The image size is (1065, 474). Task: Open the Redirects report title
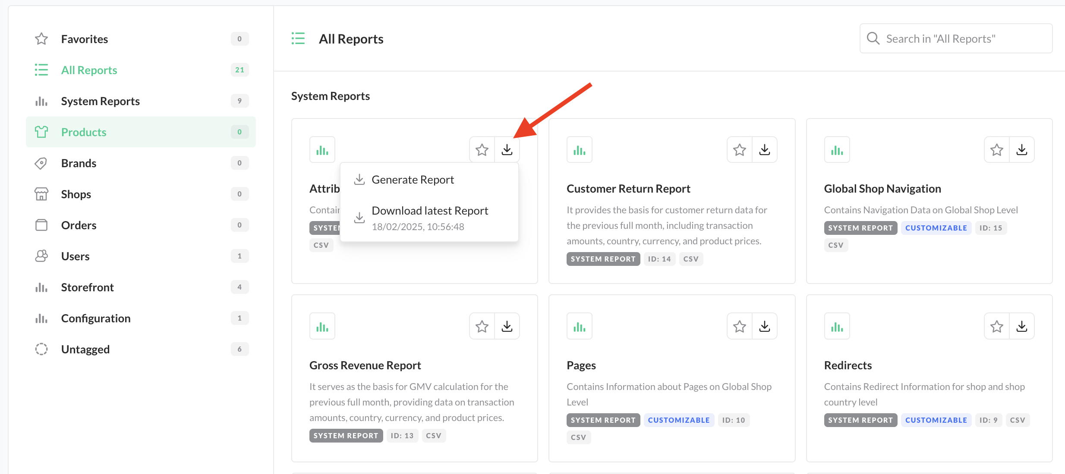click(848, 365)
